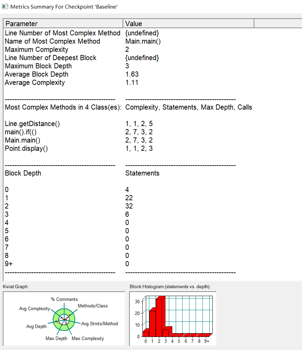Select the Parameter column header
This screenshot has height=350, width=302.
tap(63, 23)
